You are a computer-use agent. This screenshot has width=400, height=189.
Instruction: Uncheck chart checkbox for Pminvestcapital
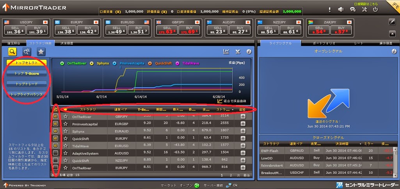coord(56,124)
